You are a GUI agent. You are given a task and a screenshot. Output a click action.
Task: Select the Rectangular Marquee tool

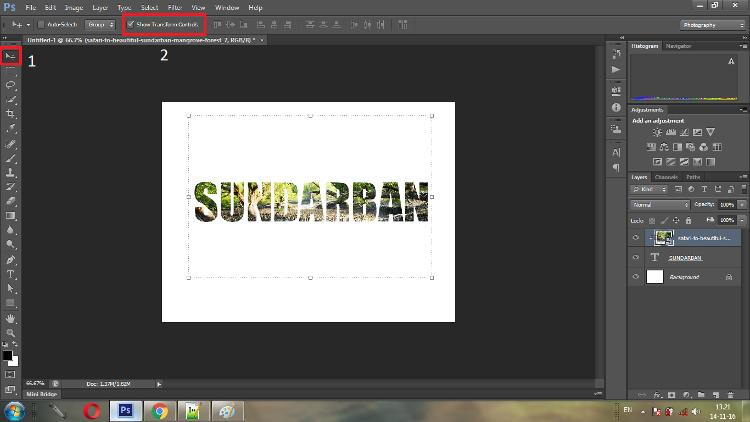click(10, 71)
